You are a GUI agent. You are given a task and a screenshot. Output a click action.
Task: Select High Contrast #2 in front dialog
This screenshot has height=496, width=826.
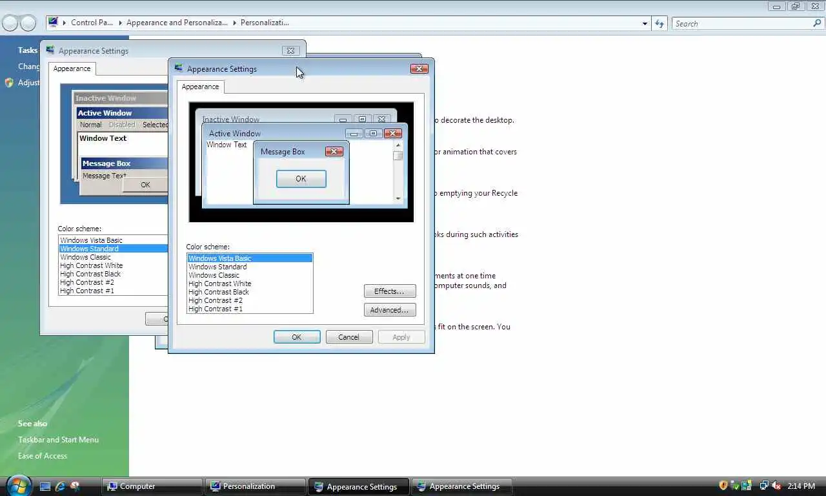(x=250, y=300)
